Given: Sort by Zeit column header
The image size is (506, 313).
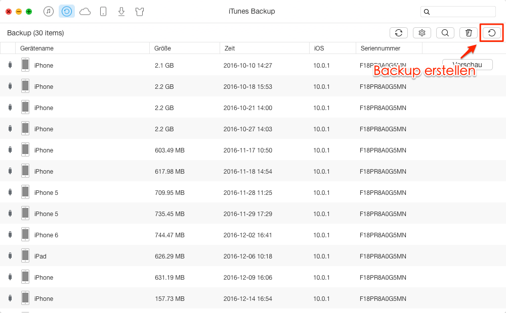Looking at the screenshot, I should click(265, 48).
